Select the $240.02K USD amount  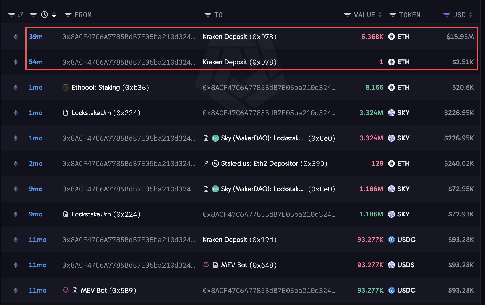tap(459, 163)
